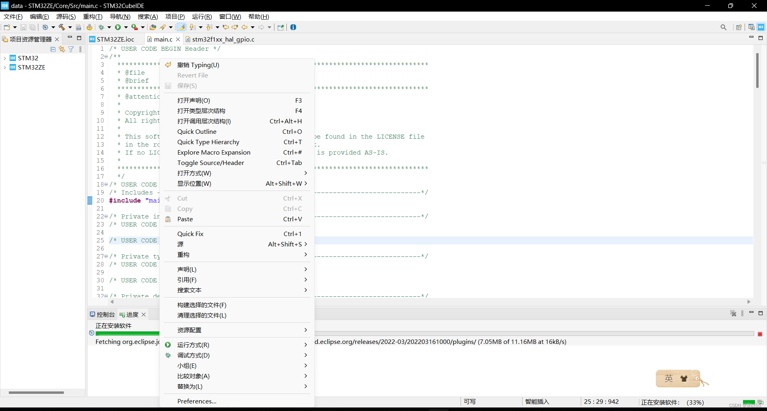Click Quick Fix in the context menu
767x411 pixels.
point(237,234)
